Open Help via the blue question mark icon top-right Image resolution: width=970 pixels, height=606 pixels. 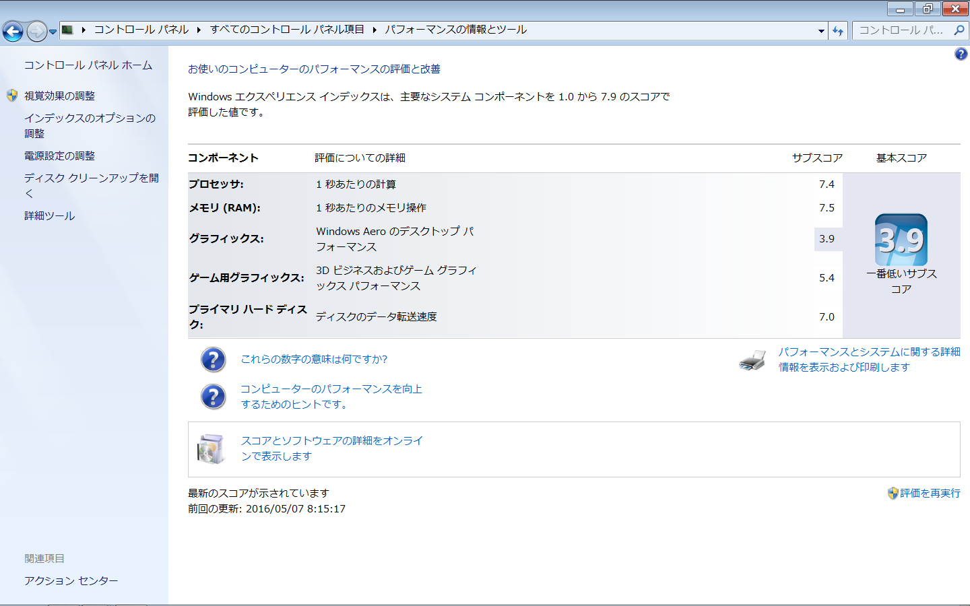[960, 54]
